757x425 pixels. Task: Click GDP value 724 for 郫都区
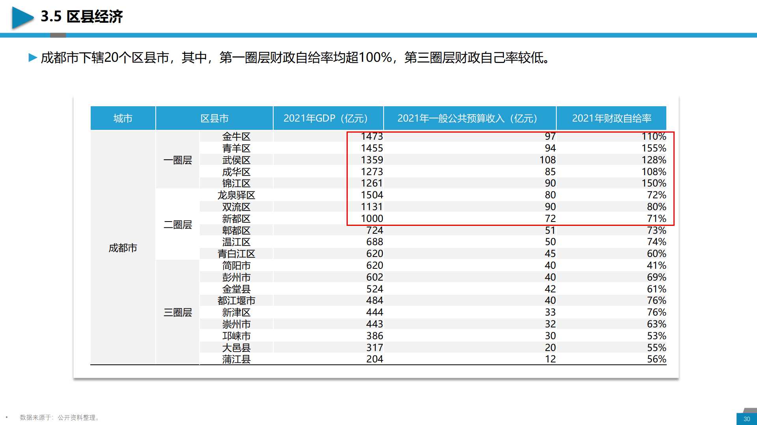click(375, 231)
